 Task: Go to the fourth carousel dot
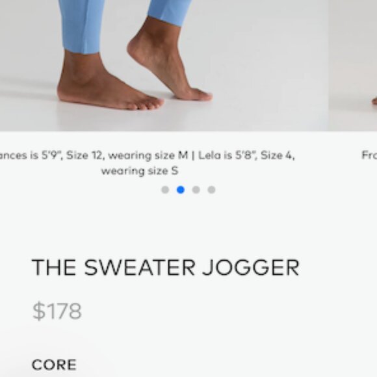click(211, 190)
